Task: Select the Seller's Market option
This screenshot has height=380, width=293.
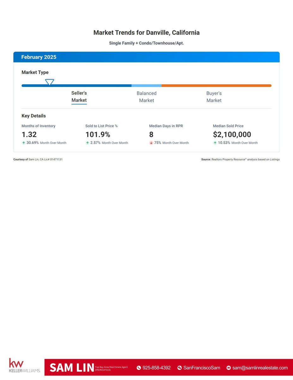Action: coord(79,97)
